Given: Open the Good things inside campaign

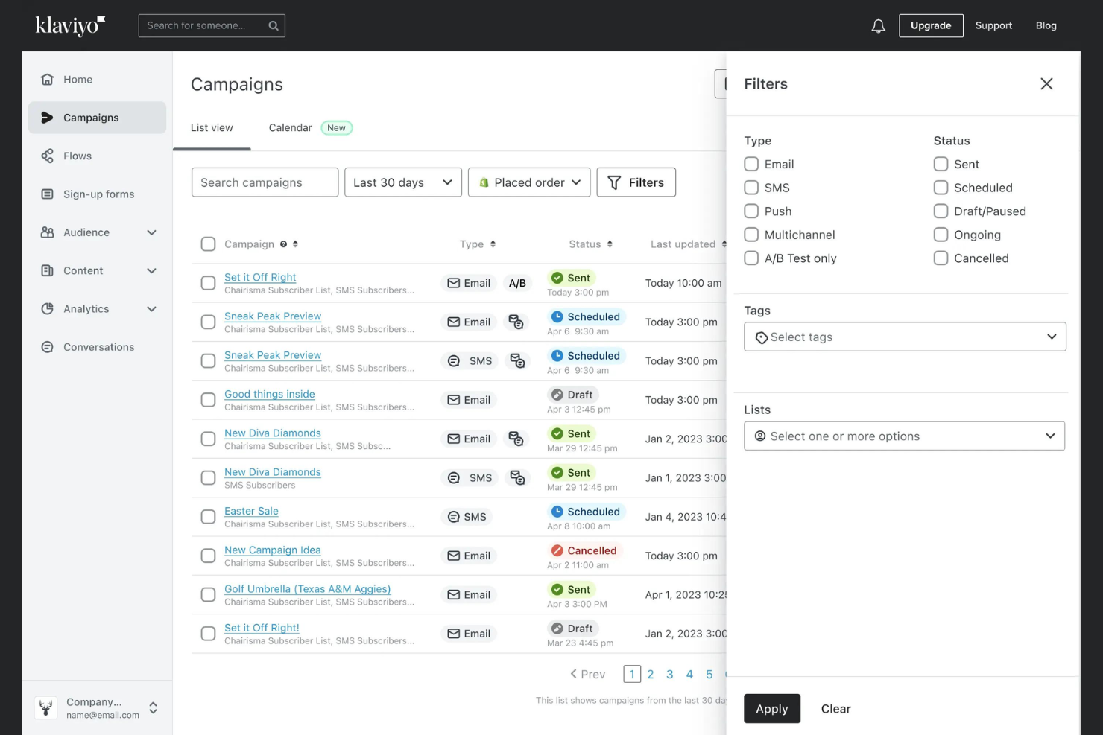Looking at the screenshot, I should click(x=270, y=394).
